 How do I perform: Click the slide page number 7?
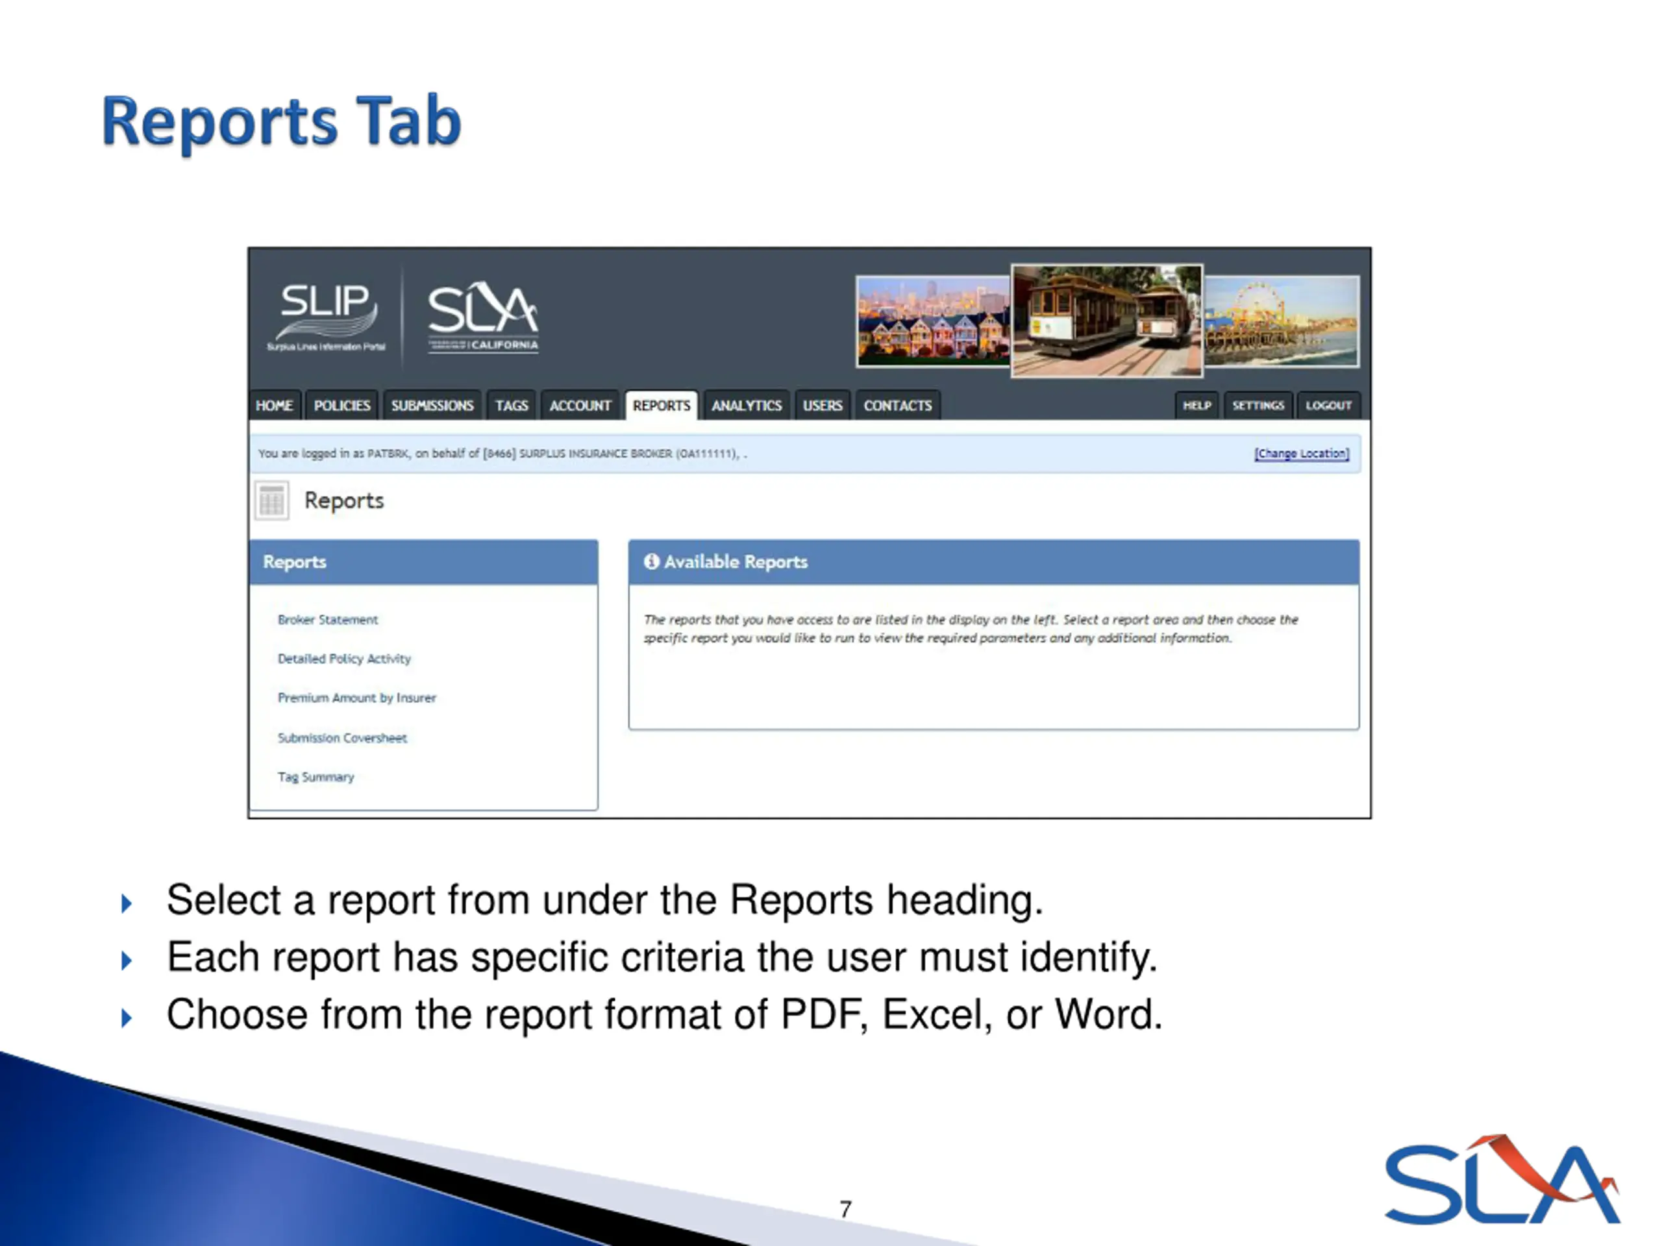pos(846,1209)
